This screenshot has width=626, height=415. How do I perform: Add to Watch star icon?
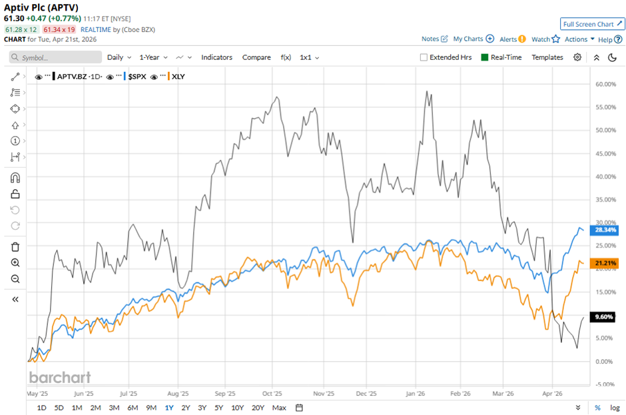coord(555,39)
